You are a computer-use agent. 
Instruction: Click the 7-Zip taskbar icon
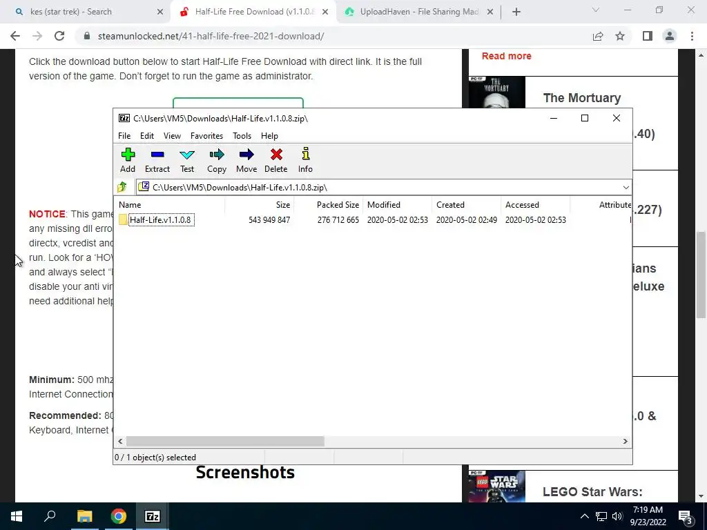click(152, 516)
